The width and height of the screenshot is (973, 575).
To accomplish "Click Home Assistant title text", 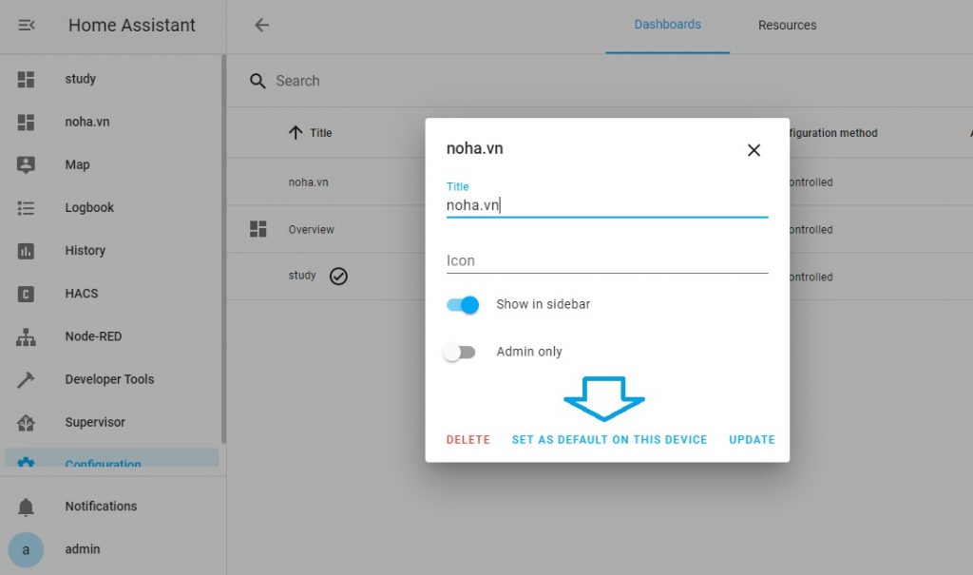I will (131, 25).
